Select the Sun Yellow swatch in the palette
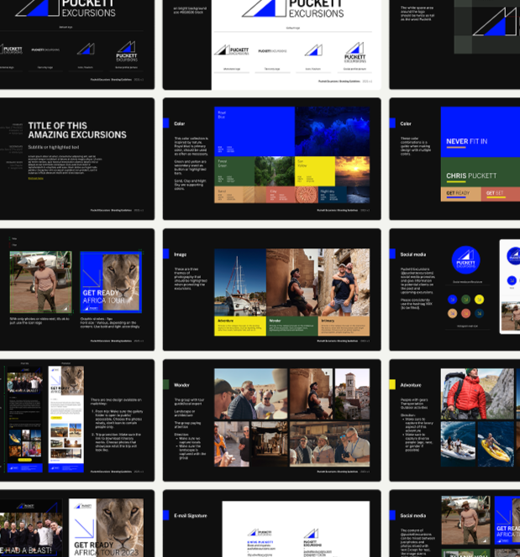Screen dimensions: 520x557 click(x=315, y=171)
